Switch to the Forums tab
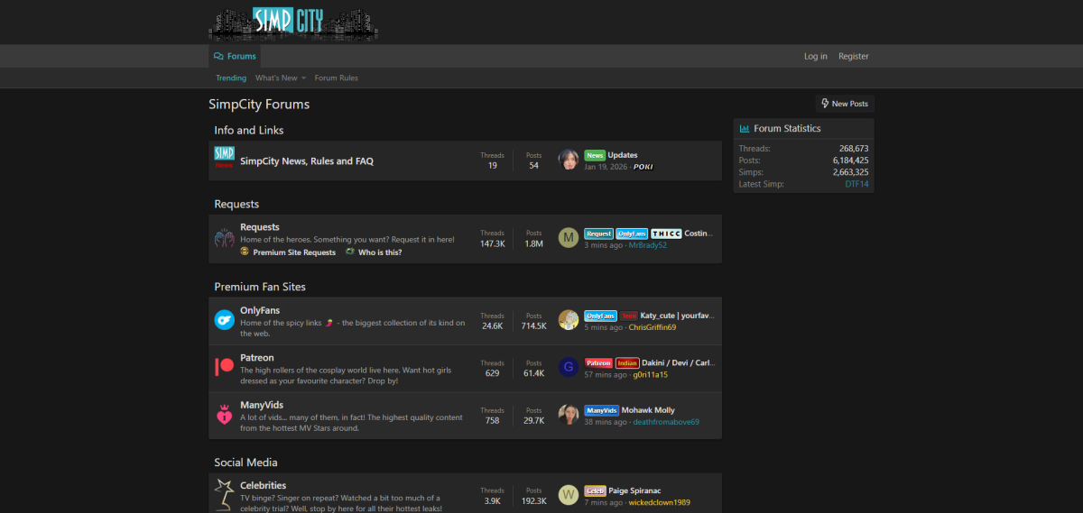The image size is (1083, 513). coord(235,56)
